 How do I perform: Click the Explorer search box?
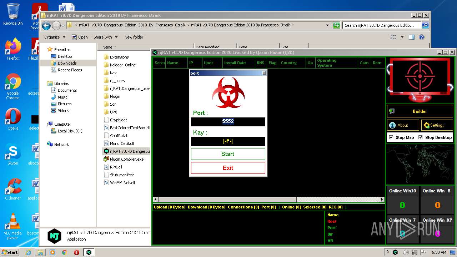381,25
